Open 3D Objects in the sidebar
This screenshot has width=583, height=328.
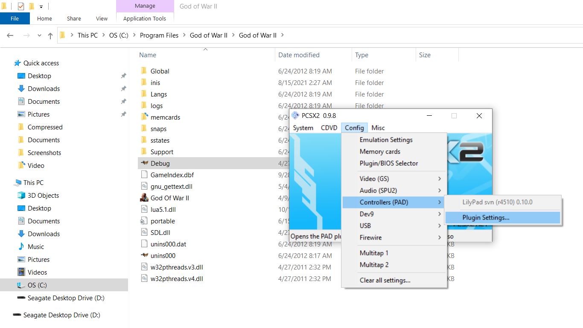(x=21, y=195)
